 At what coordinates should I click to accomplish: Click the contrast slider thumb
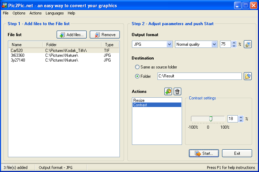[x=211, y=119]
